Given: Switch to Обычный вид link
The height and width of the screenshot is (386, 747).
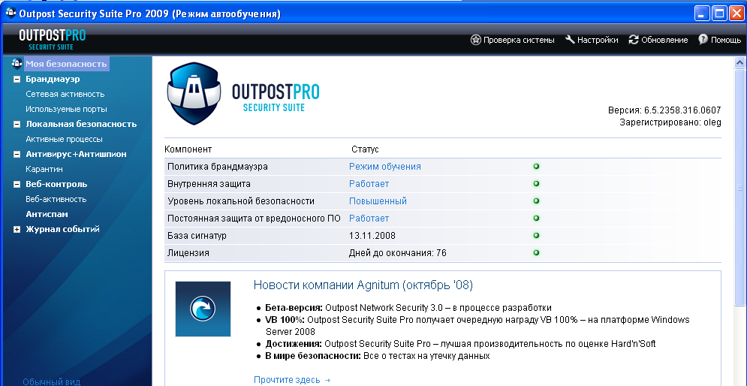Looking at the screenshot, I should [x=51, y=381].
